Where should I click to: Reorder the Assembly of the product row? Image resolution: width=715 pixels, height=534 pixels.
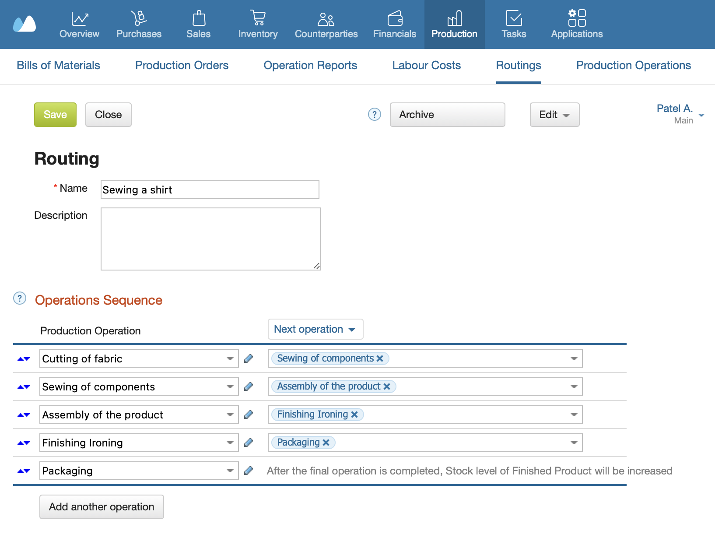(x=24, y=415)
